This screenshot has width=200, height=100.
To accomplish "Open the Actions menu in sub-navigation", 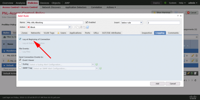I will (111, 7).
